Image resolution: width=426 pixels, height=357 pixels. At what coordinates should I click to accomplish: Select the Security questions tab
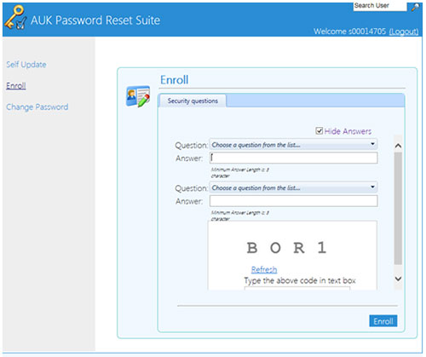[x=193, y=101]
